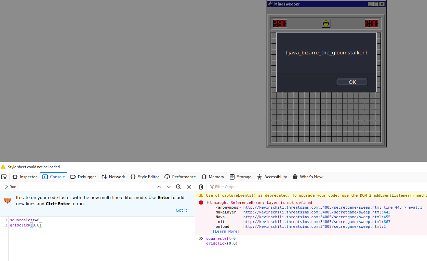Maximize the Minesweeper window
Viewport: 427px width, 261px height.
[x=376, y=4]
